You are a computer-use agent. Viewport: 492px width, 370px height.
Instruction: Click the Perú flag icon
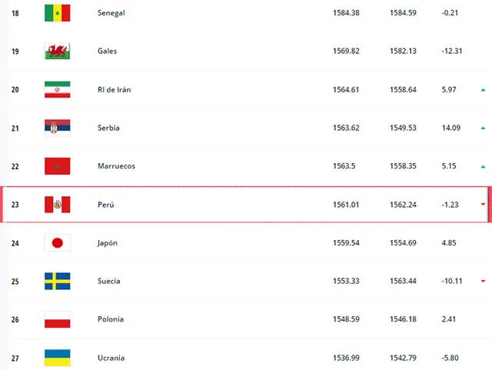click(58, 205)
